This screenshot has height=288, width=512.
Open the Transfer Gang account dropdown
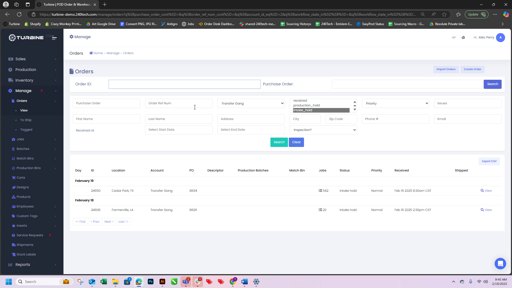[251, 103]
